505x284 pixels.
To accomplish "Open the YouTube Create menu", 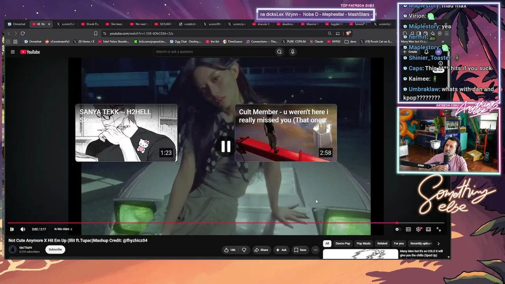I will click(x=410, y=52).
